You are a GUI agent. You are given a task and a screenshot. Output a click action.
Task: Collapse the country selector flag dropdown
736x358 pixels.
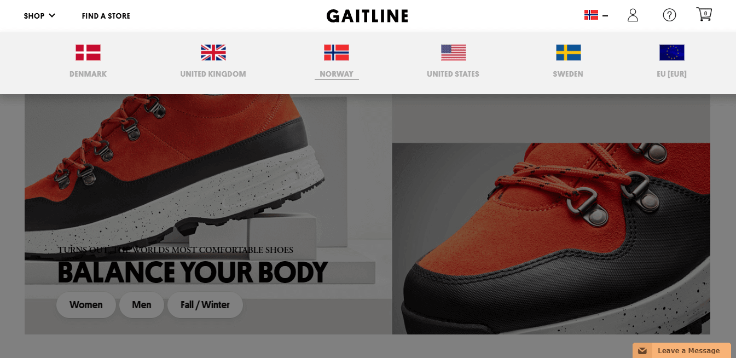596,15
